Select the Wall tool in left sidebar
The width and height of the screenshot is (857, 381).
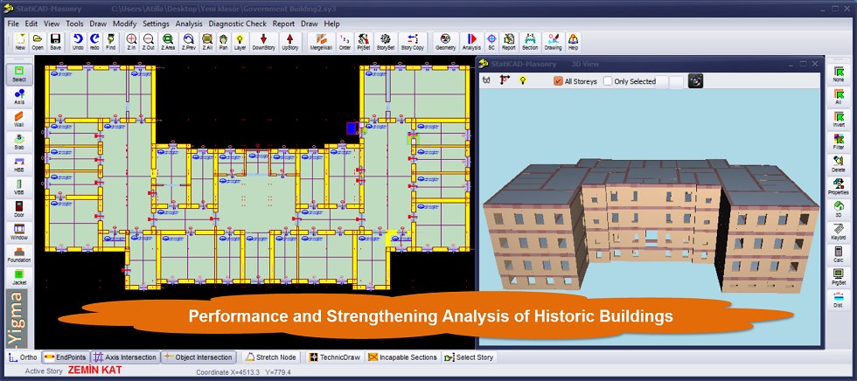18,120
